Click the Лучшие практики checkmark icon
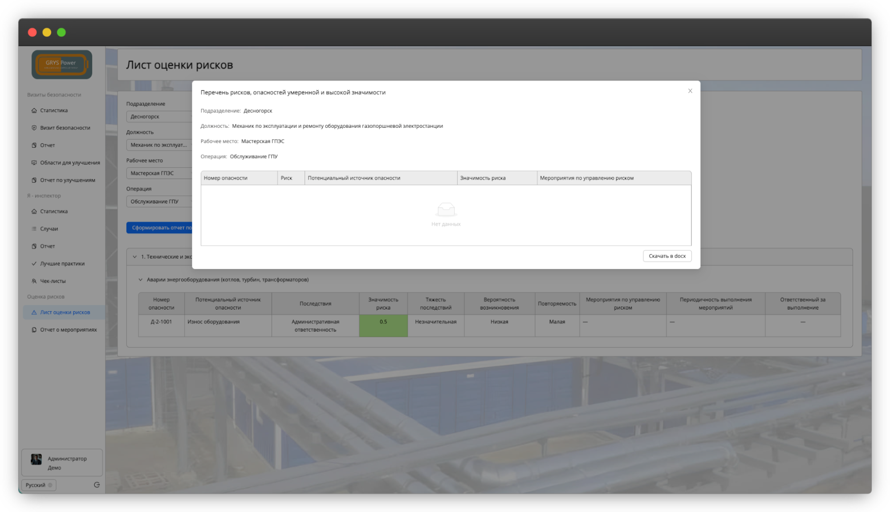Viewport: 890px width, 512px height. pyautogui.click(x=34, y=264)
